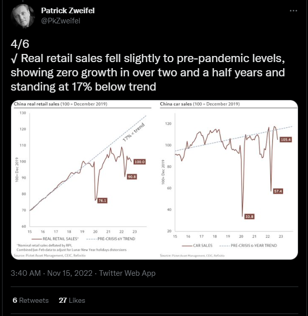
Task: Open the three-dot more options menu
Action: (293, 11)
